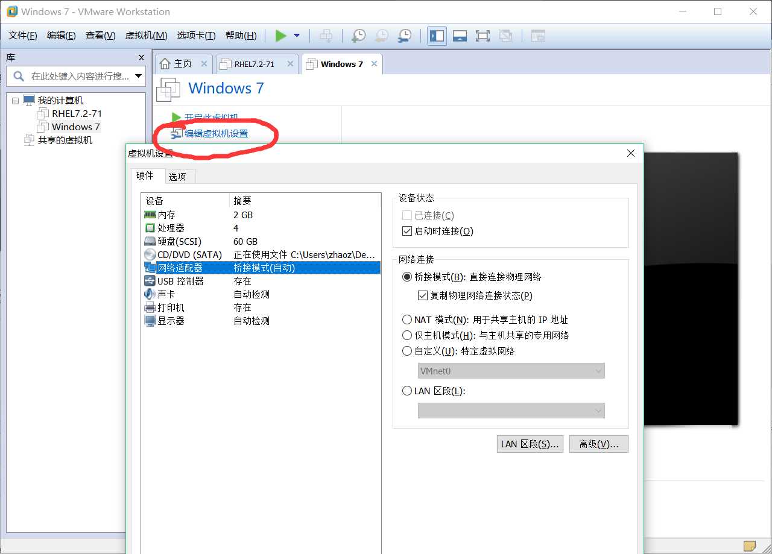Close the Windows 7 tab
The image size is (772, 554).
tap(374, 63)
